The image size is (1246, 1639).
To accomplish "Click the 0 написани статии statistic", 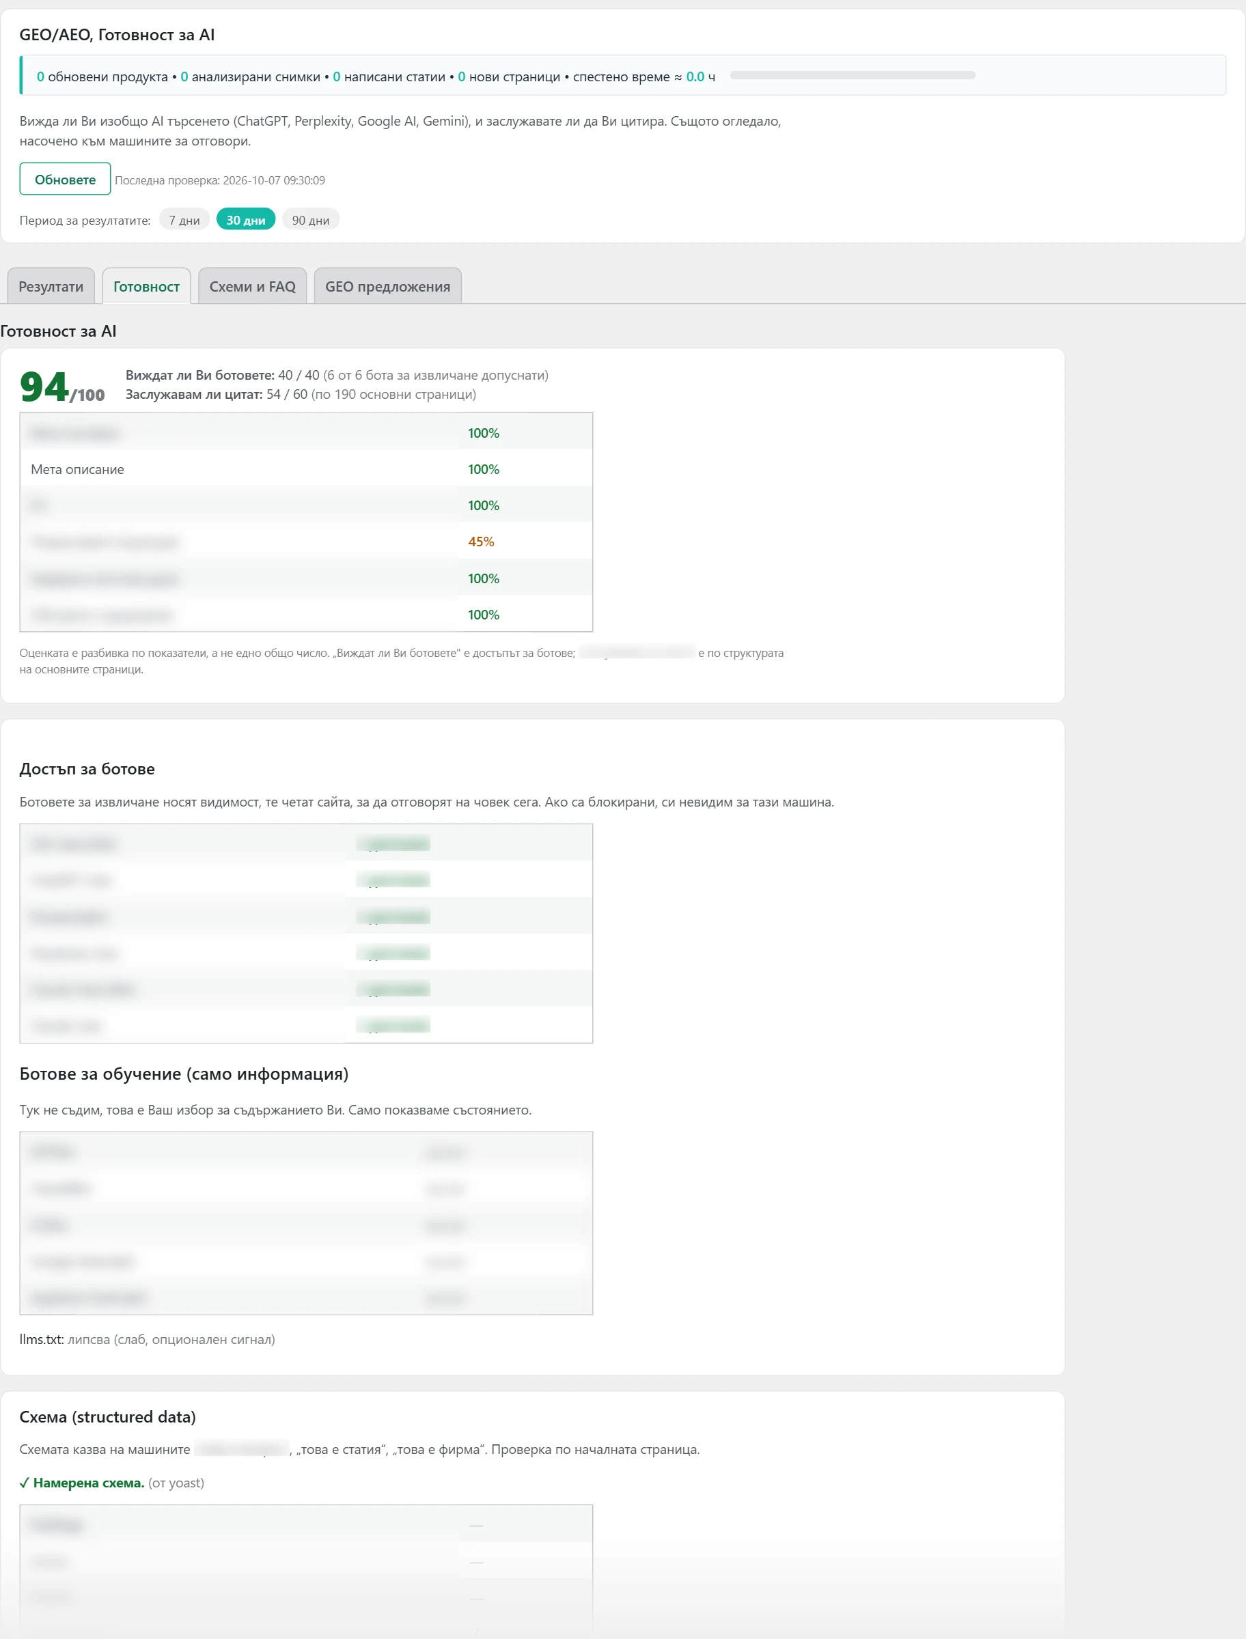I will (389, 77).
